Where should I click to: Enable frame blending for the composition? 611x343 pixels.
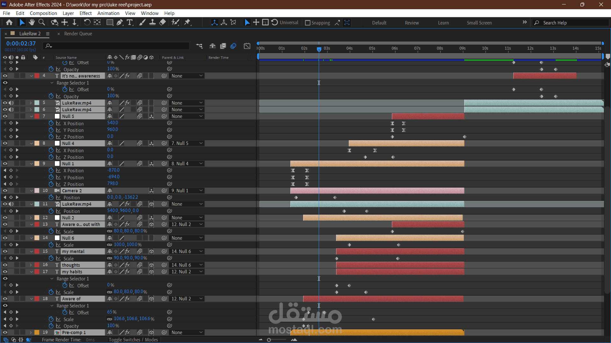coord(223,46)
